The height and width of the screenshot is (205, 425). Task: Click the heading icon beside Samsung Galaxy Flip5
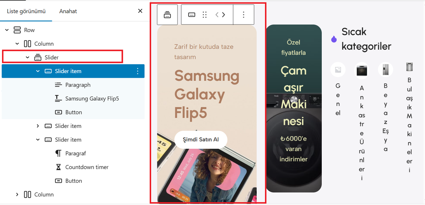(58, 99)
